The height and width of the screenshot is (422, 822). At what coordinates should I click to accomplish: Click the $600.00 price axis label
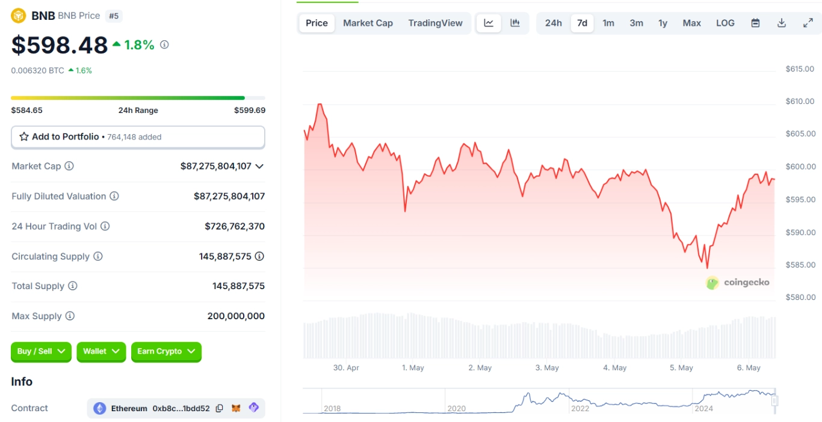800,167
